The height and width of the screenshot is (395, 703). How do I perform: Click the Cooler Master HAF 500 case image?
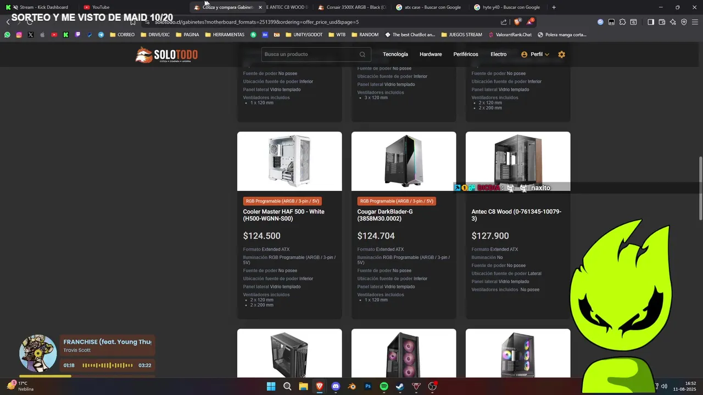[289, 161]
